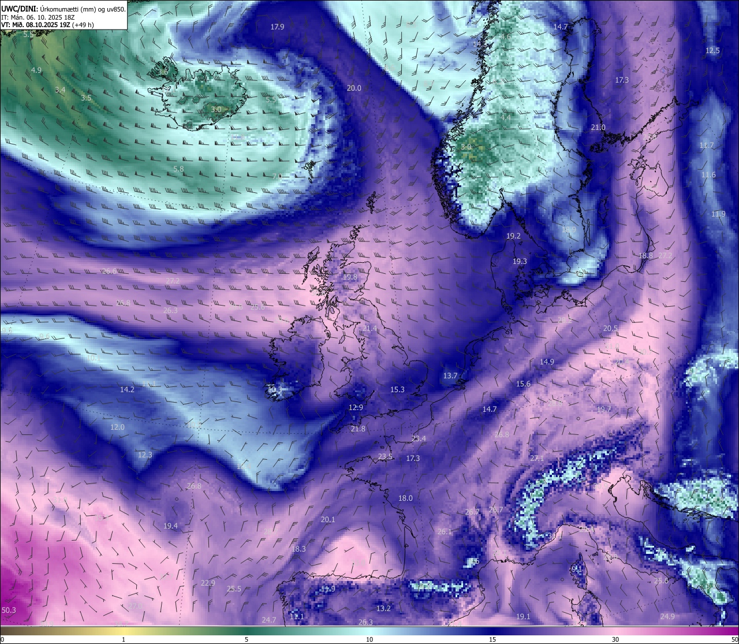Click the 27.1 value north of the Alps

[x=537, y=457]
